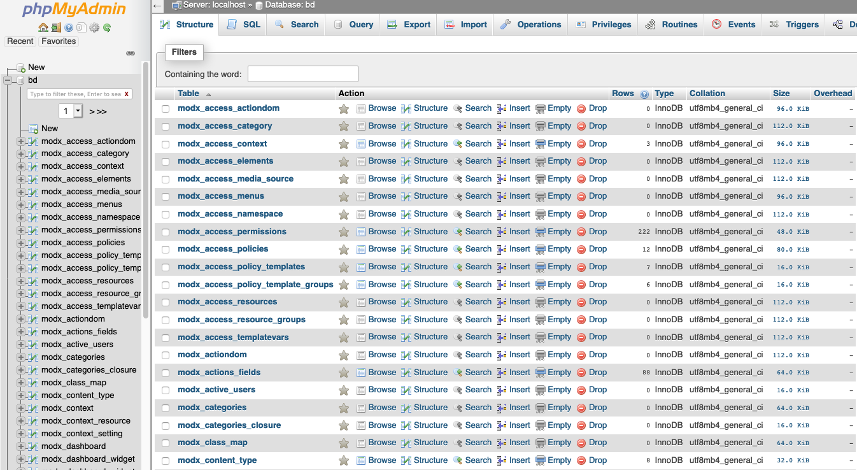This screenshot has width=857, height=470.
Task: Click Drop icon for modx_content_type row
Action: 581,460
